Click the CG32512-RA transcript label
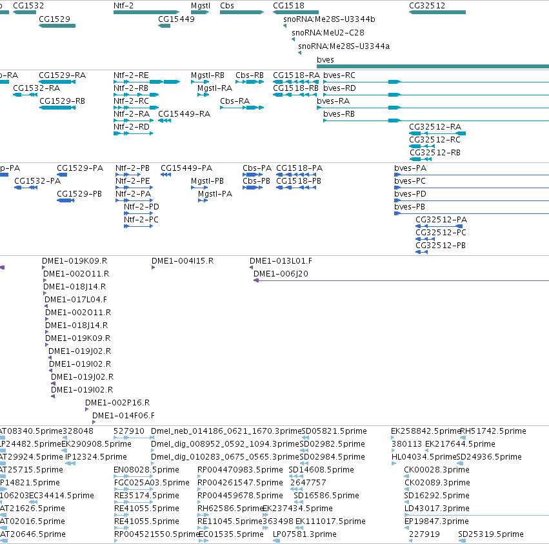 [x=435, y=126]
